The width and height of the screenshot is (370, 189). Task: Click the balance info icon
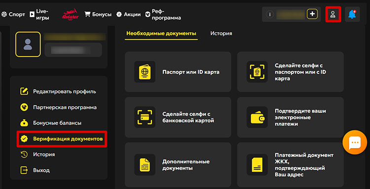[x=270, y=14]
